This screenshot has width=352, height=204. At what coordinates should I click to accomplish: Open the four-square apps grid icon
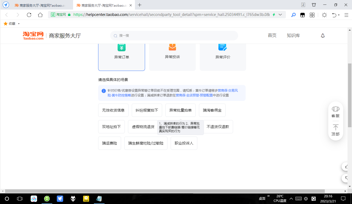point(312,15)
